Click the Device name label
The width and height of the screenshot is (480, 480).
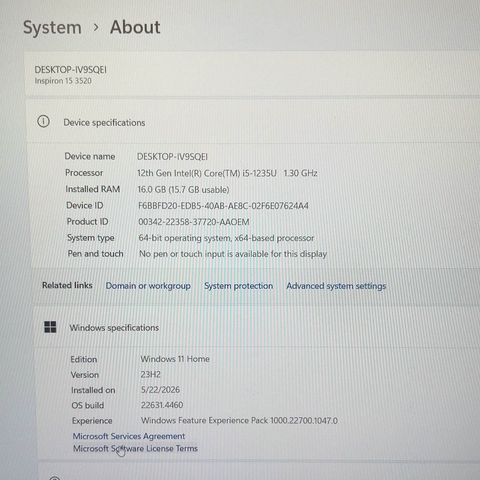pyautogui.click(x=90, y=156)
